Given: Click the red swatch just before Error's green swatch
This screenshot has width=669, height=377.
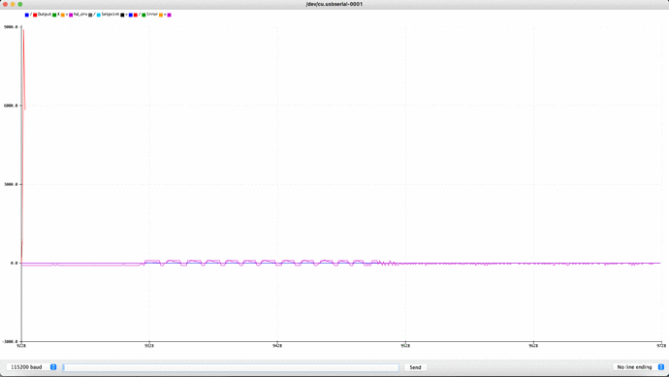Looking at the screenshot, I should [x=135, y=15].
